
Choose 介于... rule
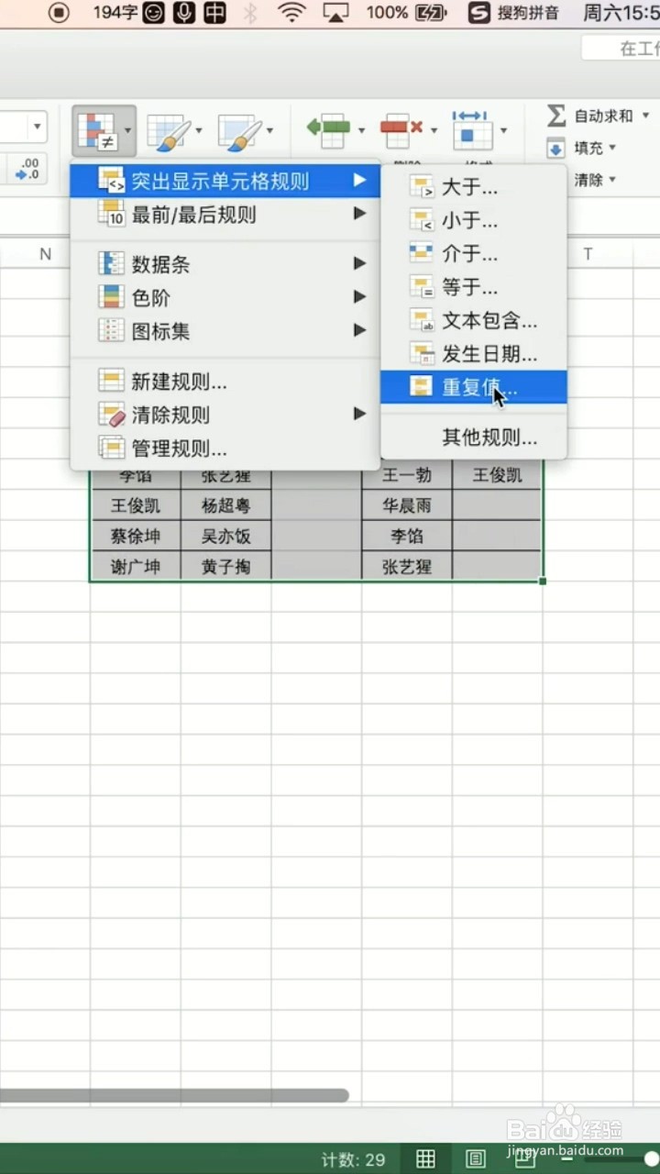[x=474, y=254]
